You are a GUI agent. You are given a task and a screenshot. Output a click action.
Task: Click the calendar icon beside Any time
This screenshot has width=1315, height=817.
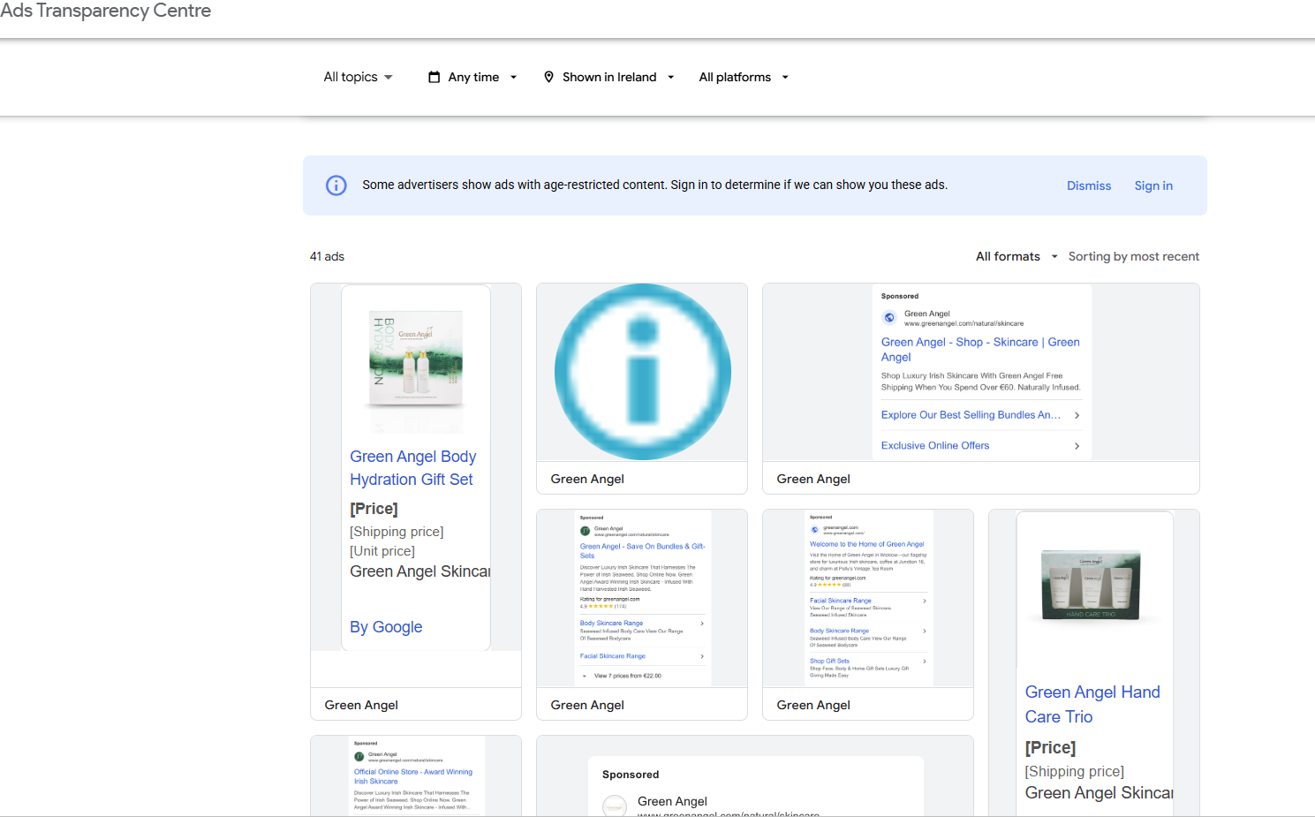pyautogui.click(x=435, y=77)
